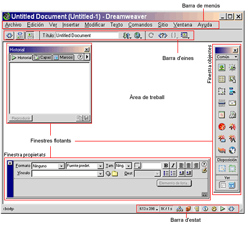Click the text color value field
246x225 pixels.
151,166
